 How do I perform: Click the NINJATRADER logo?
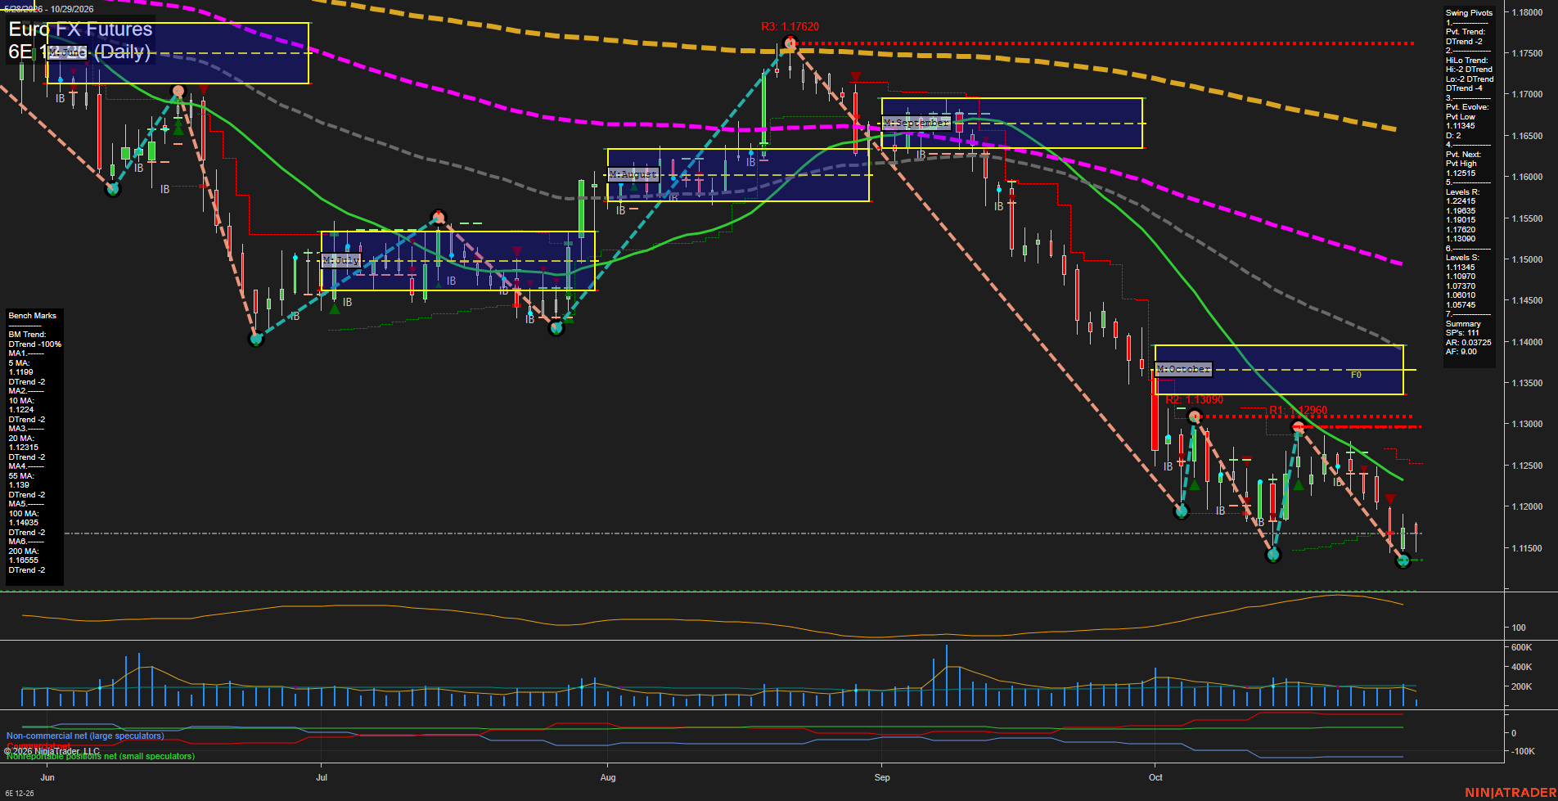pos(1509,793)
